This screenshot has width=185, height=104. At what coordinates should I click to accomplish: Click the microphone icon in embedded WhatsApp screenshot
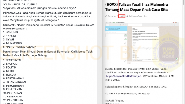[177, 63]
